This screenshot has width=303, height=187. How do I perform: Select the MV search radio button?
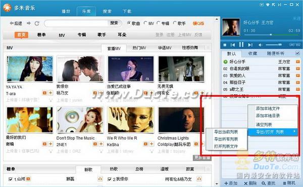coord(145,23)
